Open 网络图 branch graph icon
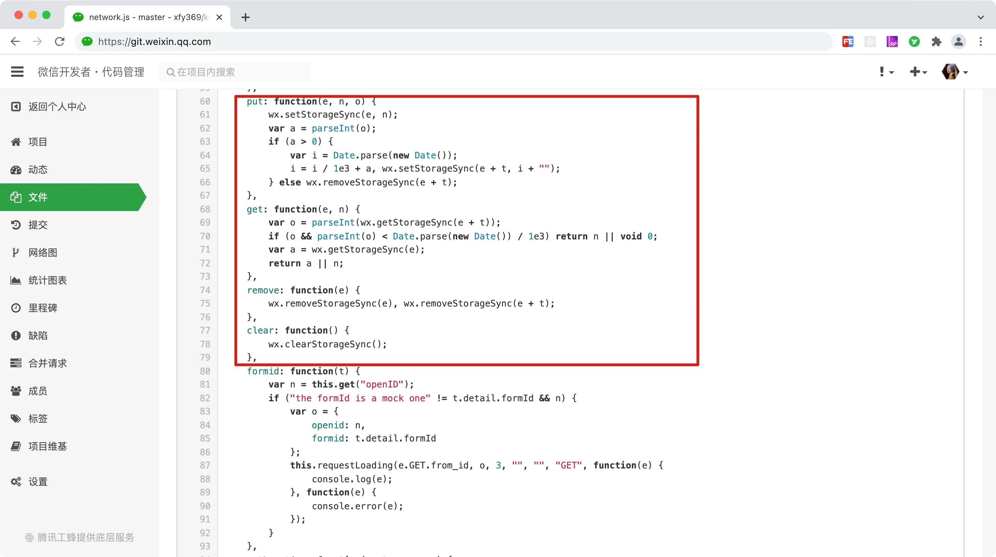The height and width of the screenshot is (557, 996). pos(42,253)
